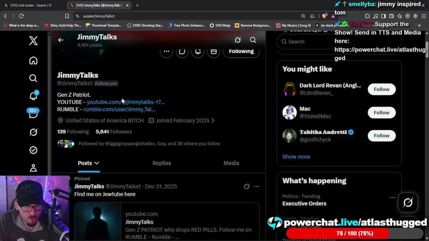Open the pinned post's YouTube card thumbnail
Image resolution: width=429 pixels, height=241 pixels.
pos(98,222)
